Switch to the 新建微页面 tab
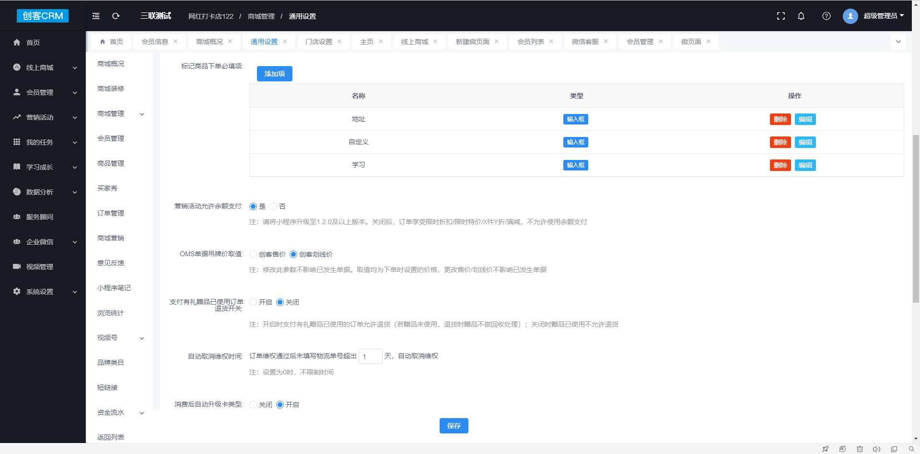 (x=473, y=42)
